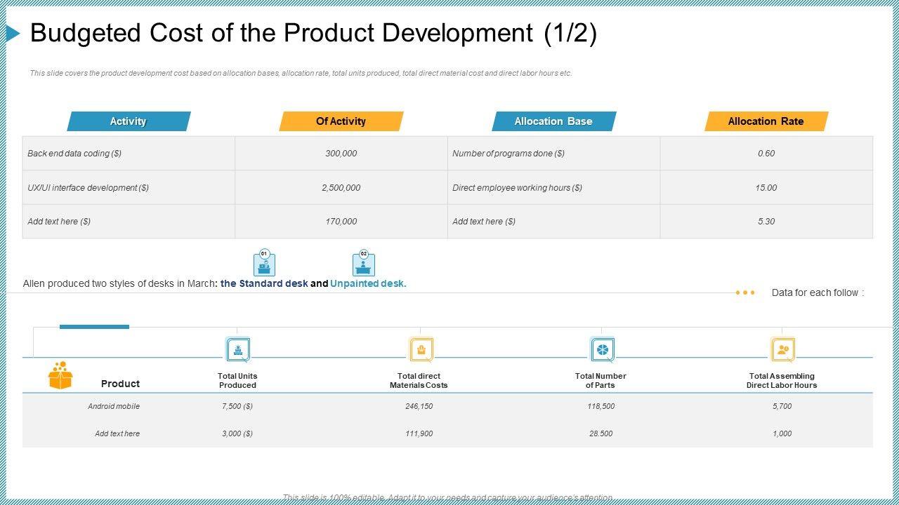
Task: Click the allocation rate 5.30
Action: (766, 222)
